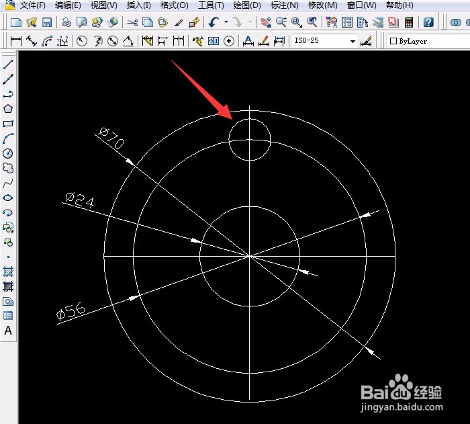Click the Match Properties brush icon
Screen dimensions: 470x424
tap(179, 22)
